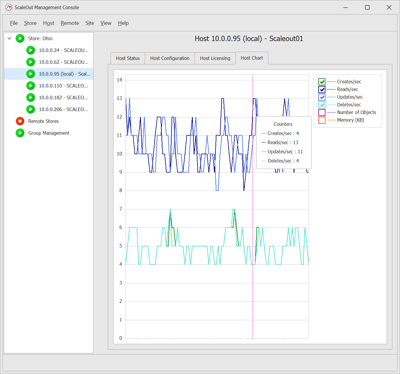The width and height of the screenshot is (400, 374).
Task: Click the 'Deletes/sec : 4' tooltip value
Action: point(283,161)
